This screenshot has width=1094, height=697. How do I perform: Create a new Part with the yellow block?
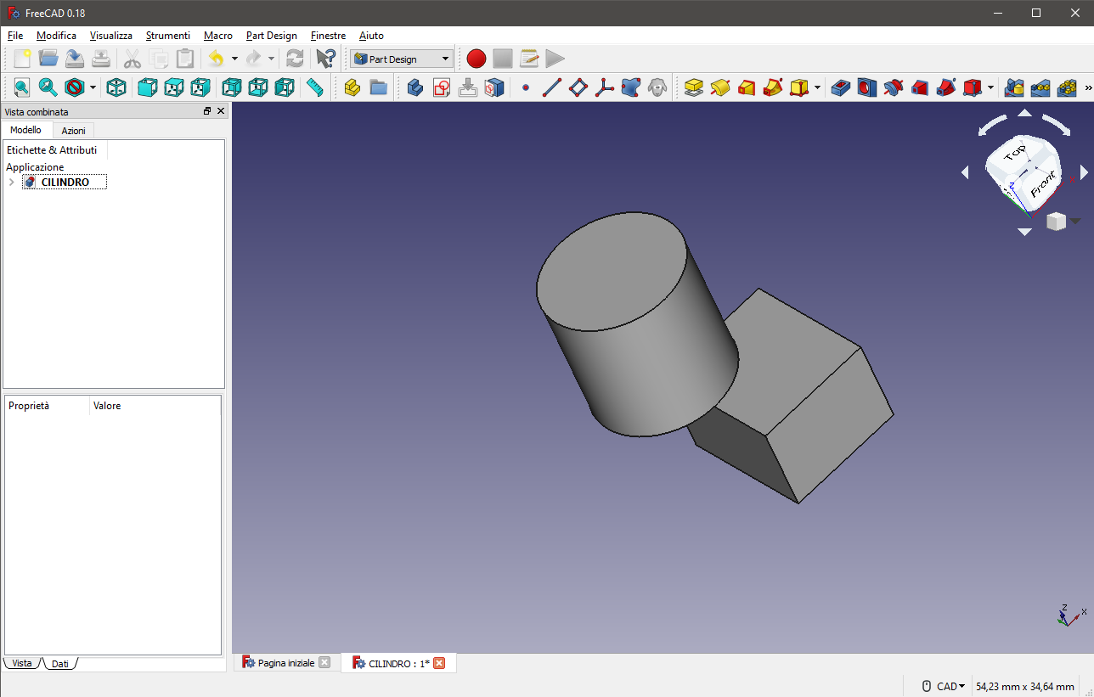click(352, 87)
